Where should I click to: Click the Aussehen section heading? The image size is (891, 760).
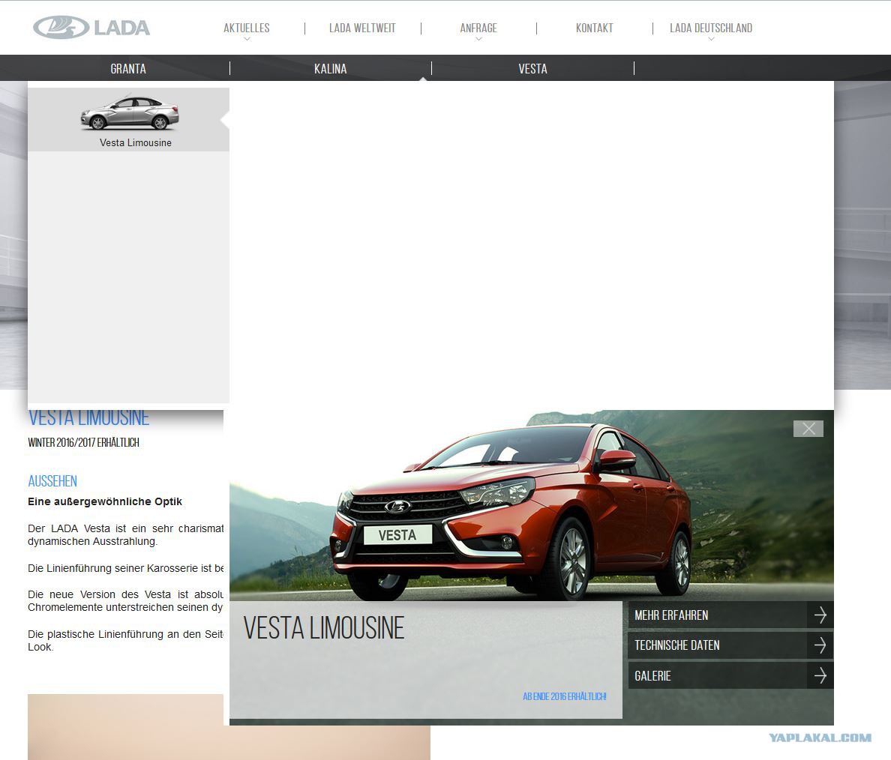[x=52, y=481]
